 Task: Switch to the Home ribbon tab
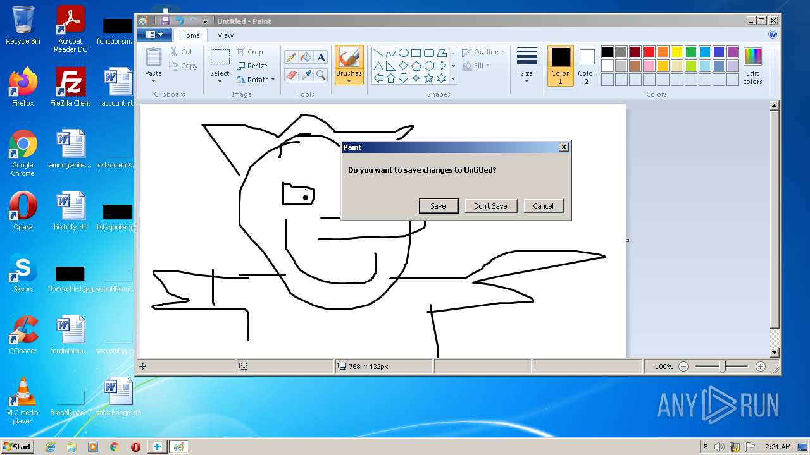coord(190,35)
